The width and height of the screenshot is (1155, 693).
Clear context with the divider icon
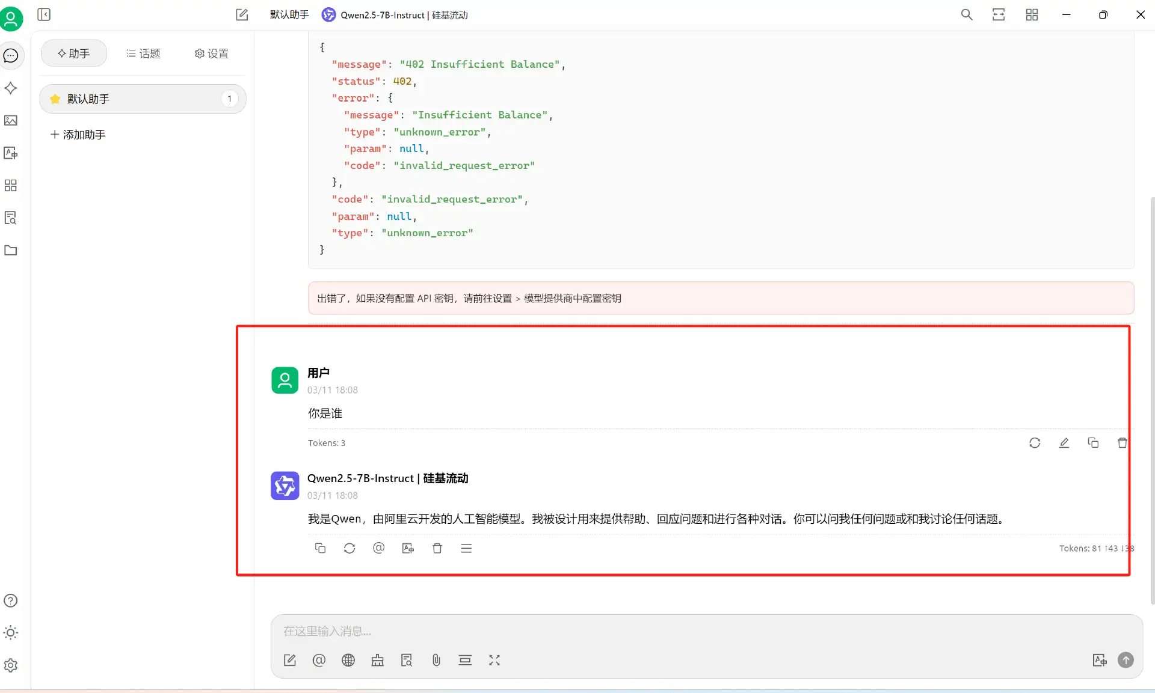(465, 660)
